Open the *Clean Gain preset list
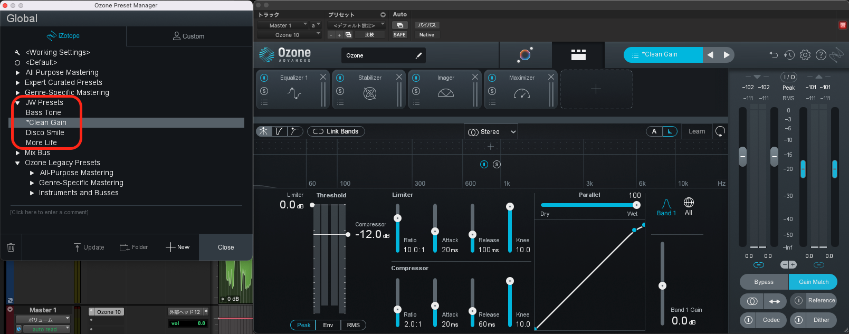Image resolution: width=849 pixels, height=334 pixels. coord(663,55)
